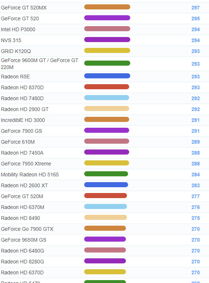Click score 283 for Radeon HD 2600 XT
209x283 pixels.
pyautogui.click(x=196, y=185)
